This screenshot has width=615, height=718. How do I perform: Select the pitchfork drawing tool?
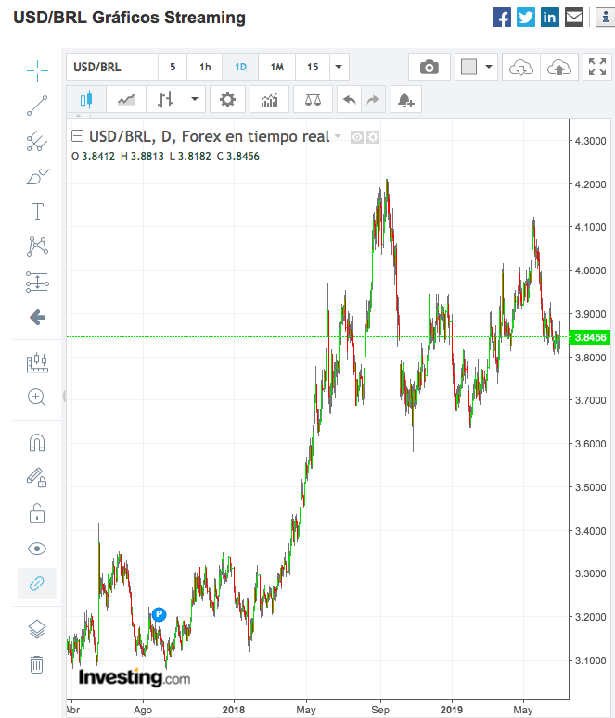tap(37, 141)
